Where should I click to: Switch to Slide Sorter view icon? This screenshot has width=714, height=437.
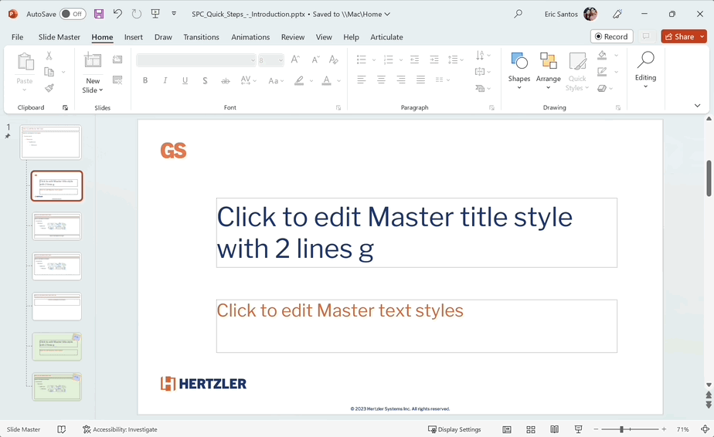[531, 429]
